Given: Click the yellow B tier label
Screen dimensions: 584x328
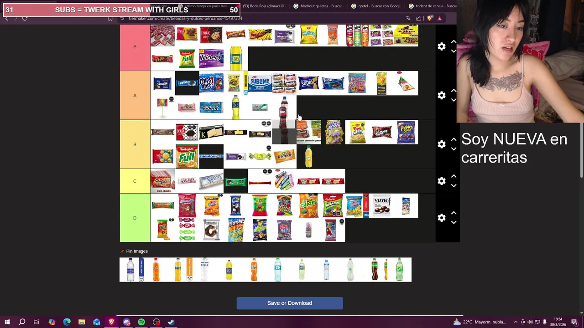Looking at the screenshot, I should (x=135, y=144).
